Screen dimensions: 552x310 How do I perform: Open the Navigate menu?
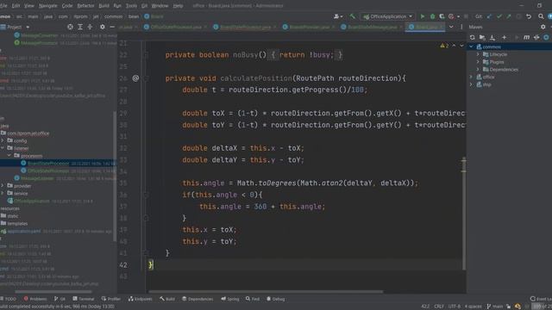coord(48,6)
